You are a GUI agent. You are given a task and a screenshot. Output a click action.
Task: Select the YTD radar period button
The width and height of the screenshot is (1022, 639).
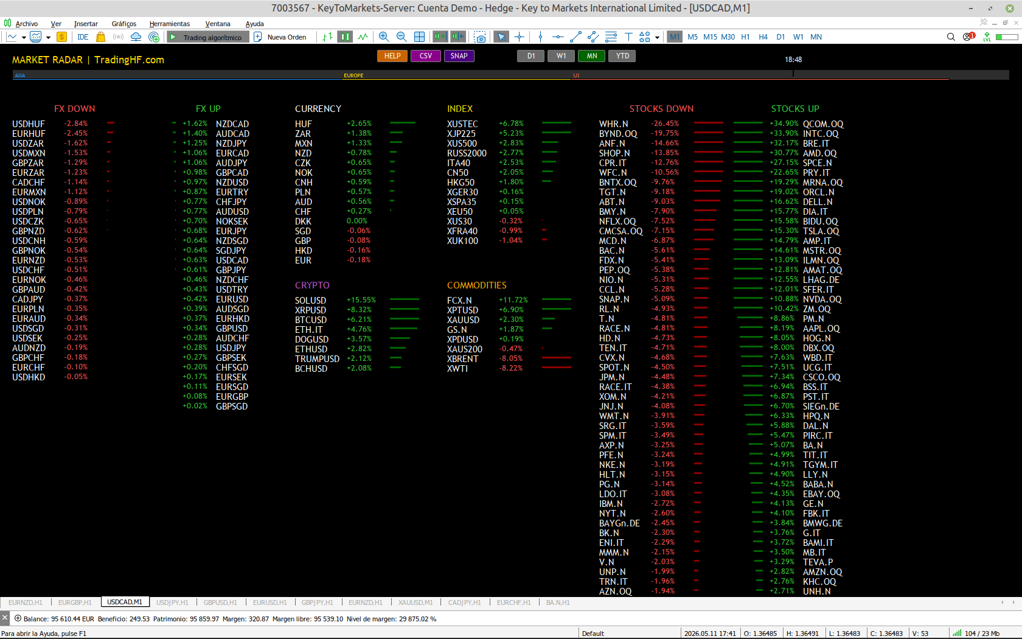[622, 56]
